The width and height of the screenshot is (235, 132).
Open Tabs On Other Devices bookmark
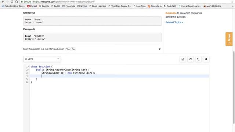[x=14, y=6]
